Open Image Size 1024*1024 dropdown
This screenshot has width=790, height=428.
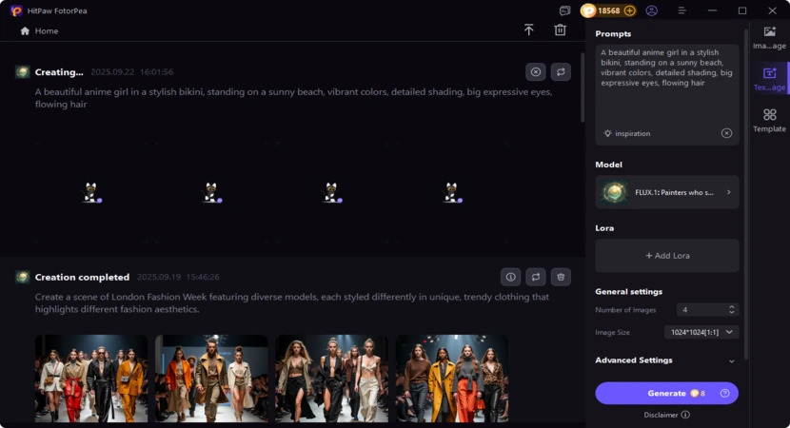click(x=701, y=332)
